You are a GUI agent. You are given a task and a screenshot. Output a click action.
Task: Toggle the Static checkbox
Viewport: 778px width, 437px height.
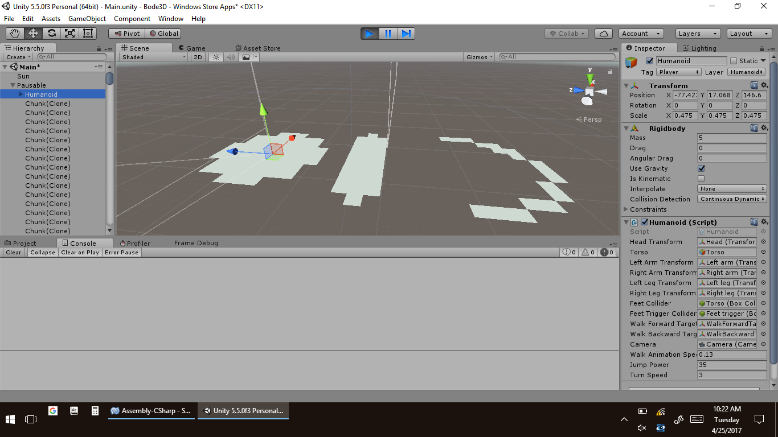734,61
